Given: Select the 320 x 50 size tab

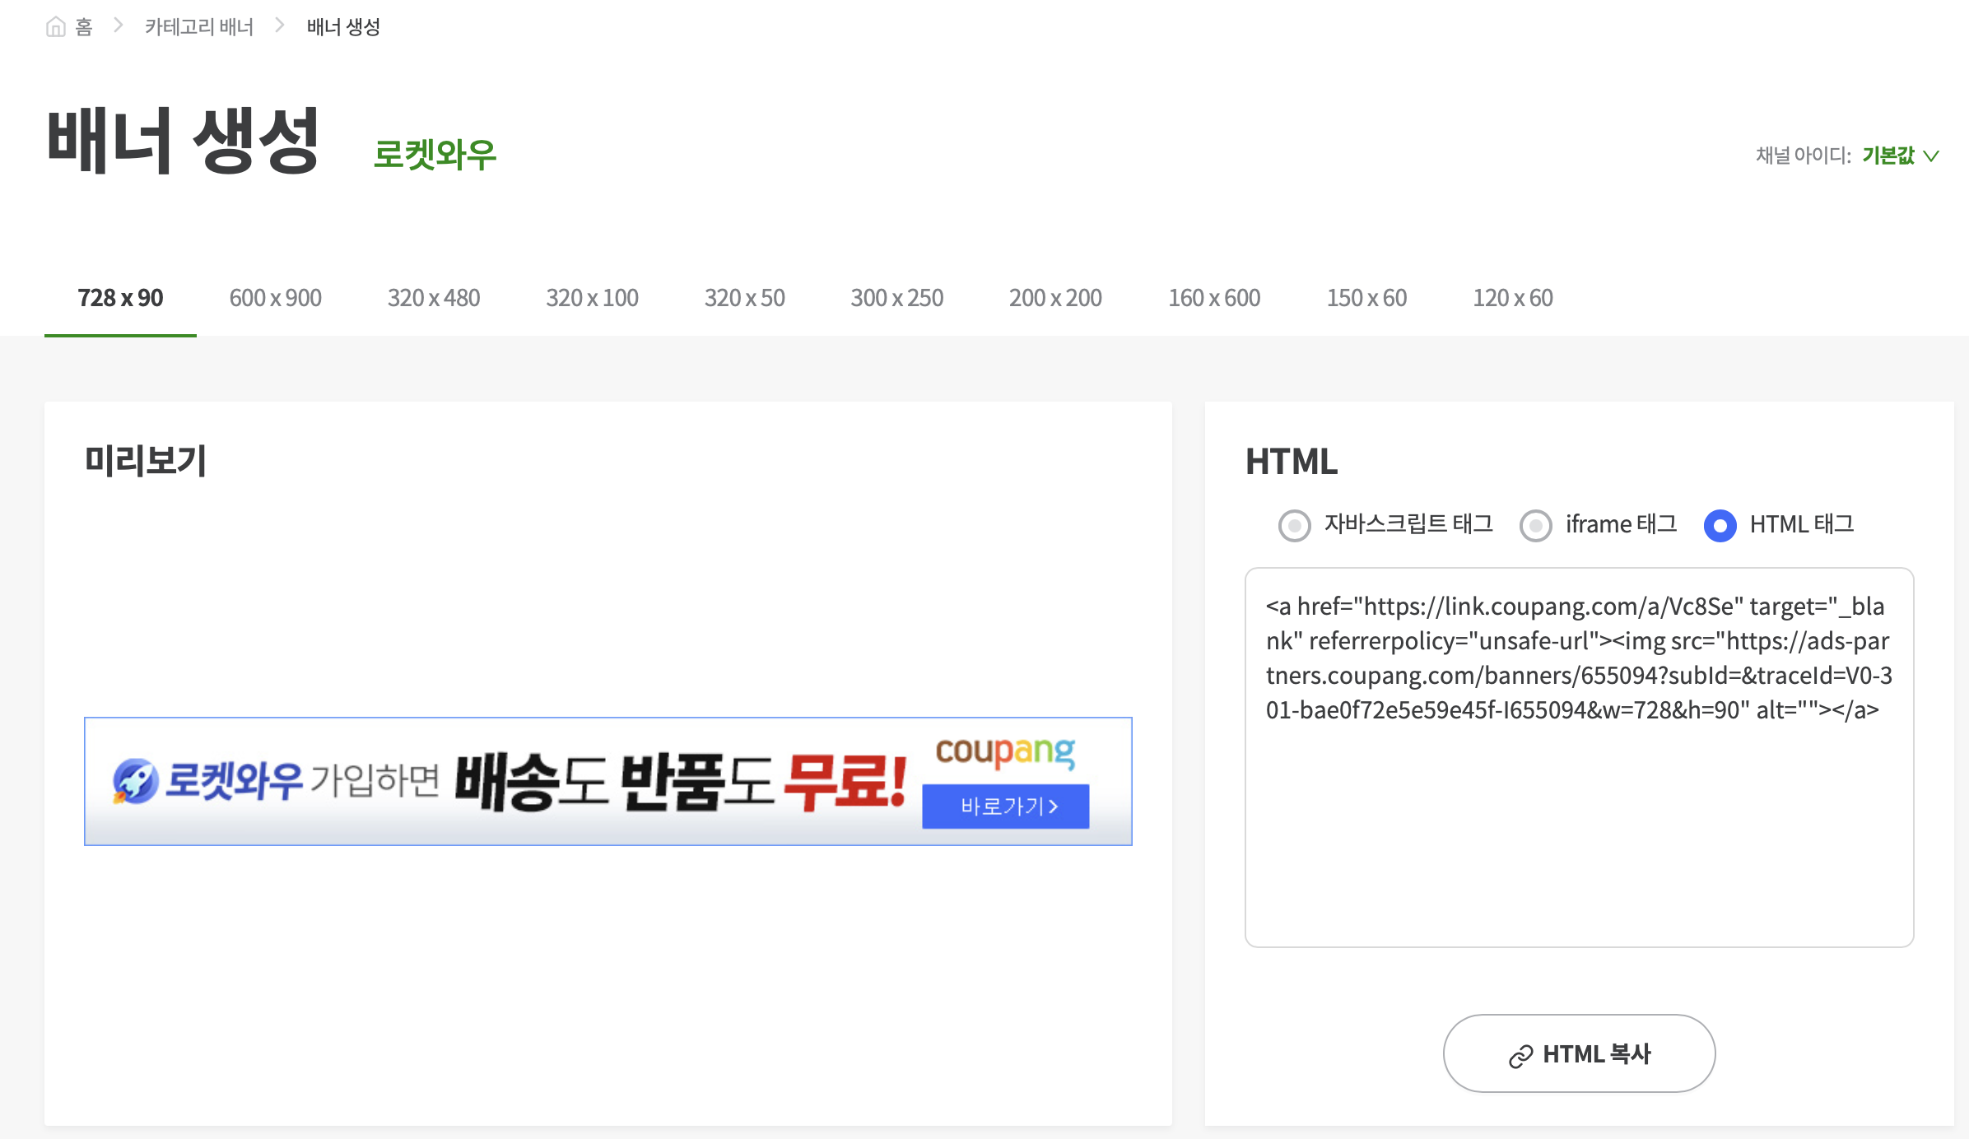Looking at the screenshot, I should click(744, 298).
